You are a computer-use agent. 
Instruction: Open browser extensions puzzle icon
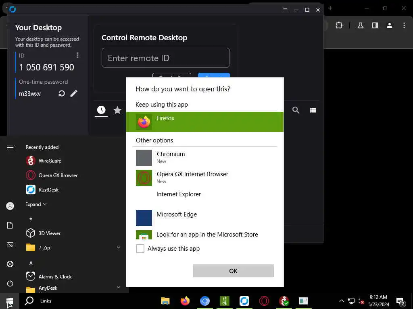coord(339,25)
